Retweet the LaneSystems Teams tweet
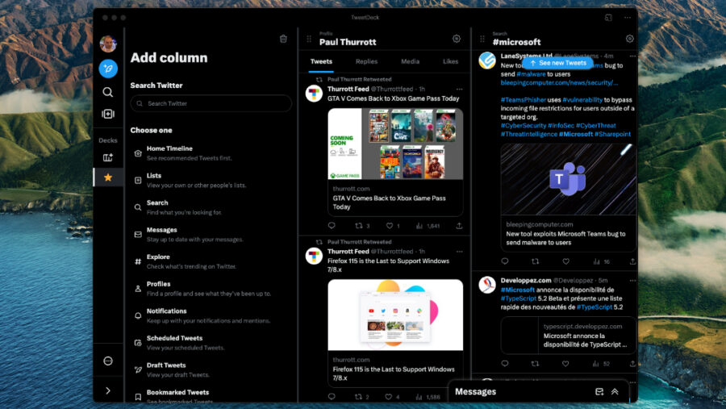The width and height of the screenshot is (726, 409). (x=536, y=261)
